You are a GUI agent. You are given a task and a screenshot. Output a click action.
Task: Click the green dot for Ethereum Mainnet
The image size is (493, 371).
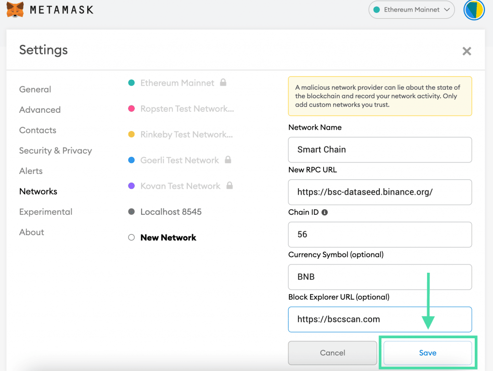(x=131, y=83)
